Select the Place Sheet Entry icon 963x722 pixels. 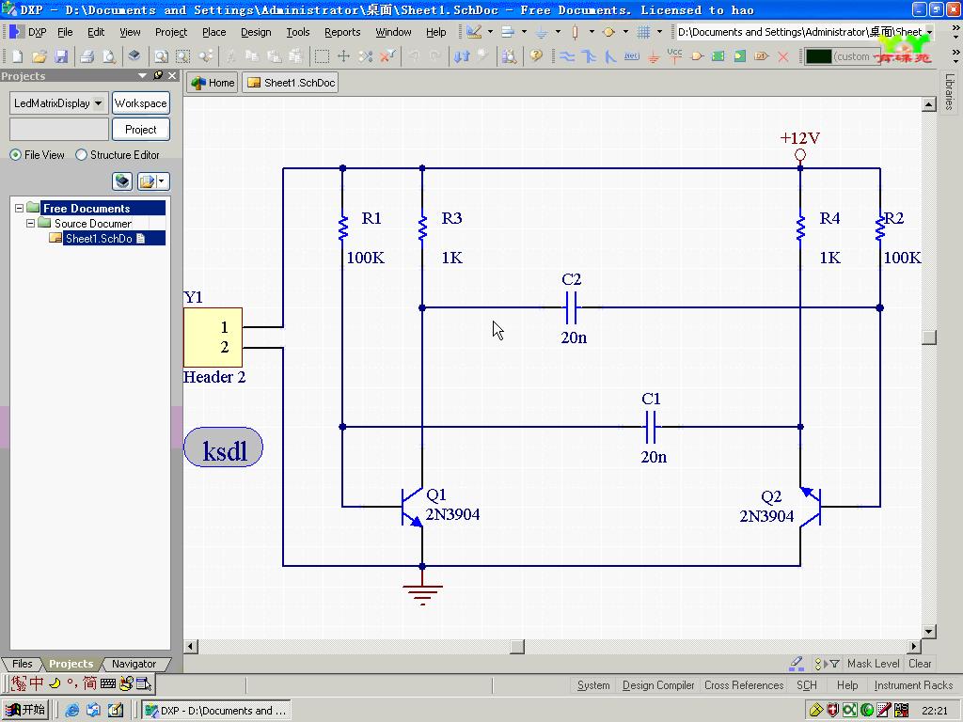[x=740, y=56]
